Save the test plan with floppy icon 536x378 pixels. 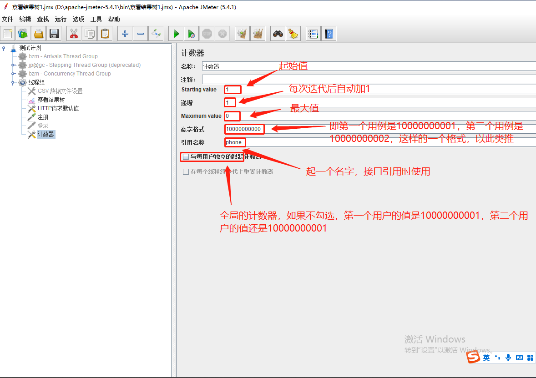click(54, 34)
